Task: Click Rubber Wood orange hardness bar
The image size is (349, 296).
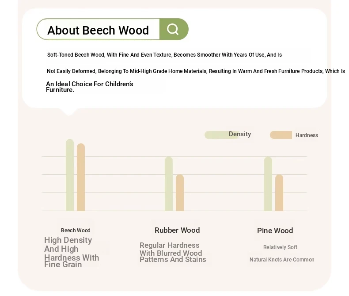Action: tap(180, 193)
